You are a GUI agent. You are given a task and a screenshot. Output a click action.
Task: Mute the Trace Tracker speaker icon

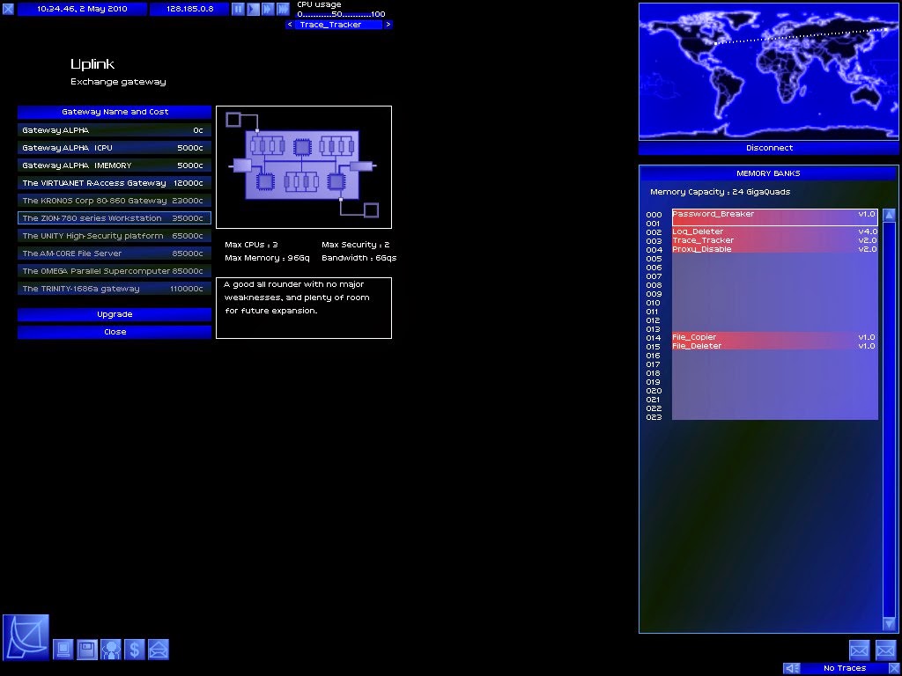[791, 667]
